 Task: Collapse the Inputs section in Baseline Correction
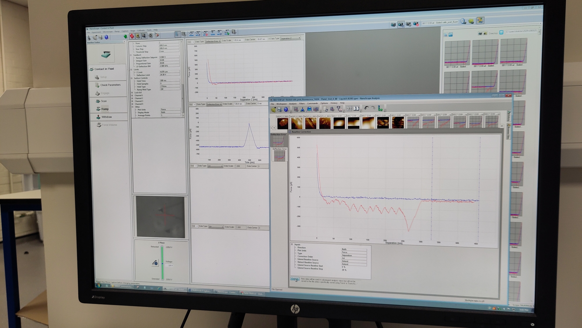(292, 244)
